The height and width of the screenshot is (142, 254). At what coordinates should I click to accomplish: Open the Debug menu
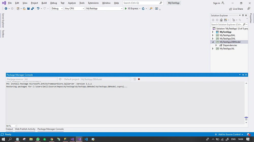54,3
